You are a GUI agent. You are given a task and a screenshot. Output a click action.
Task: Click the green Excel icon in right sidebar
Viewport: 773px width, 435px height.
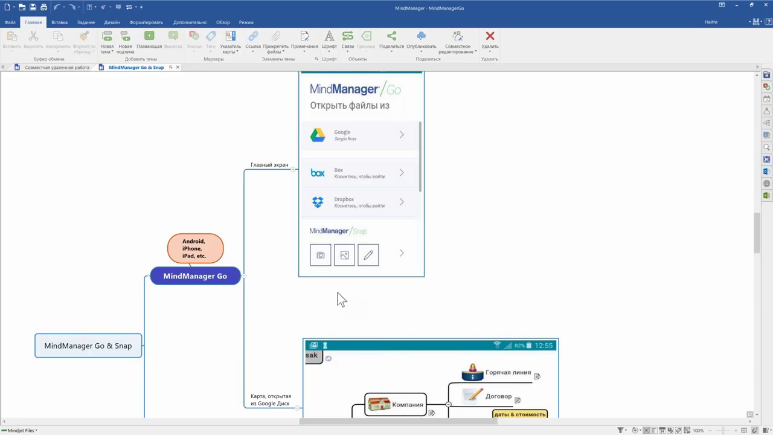click(x=766, y=196)
